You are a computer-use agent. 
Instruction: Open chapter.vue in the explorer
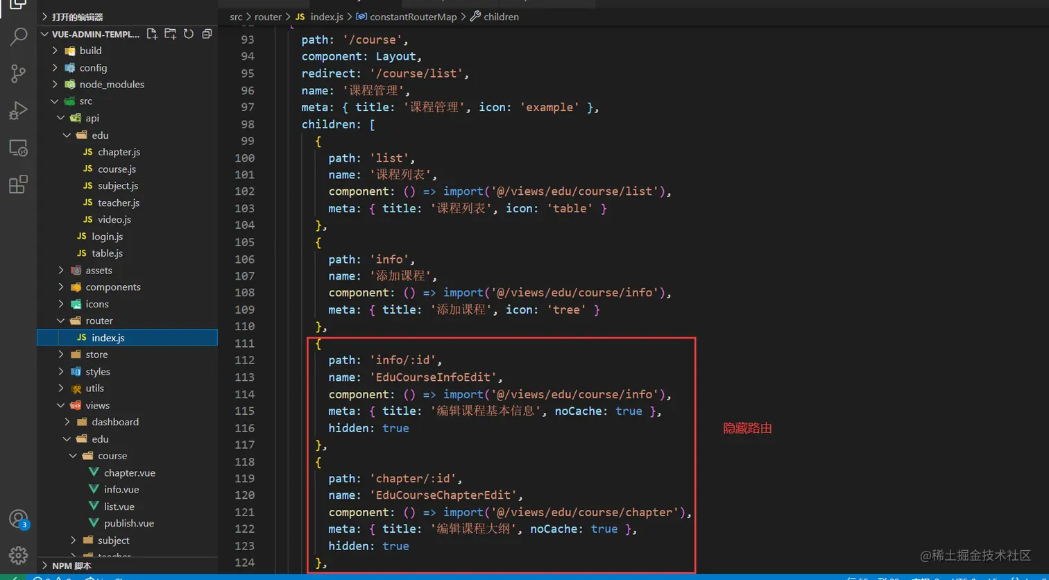pos(127,472)
